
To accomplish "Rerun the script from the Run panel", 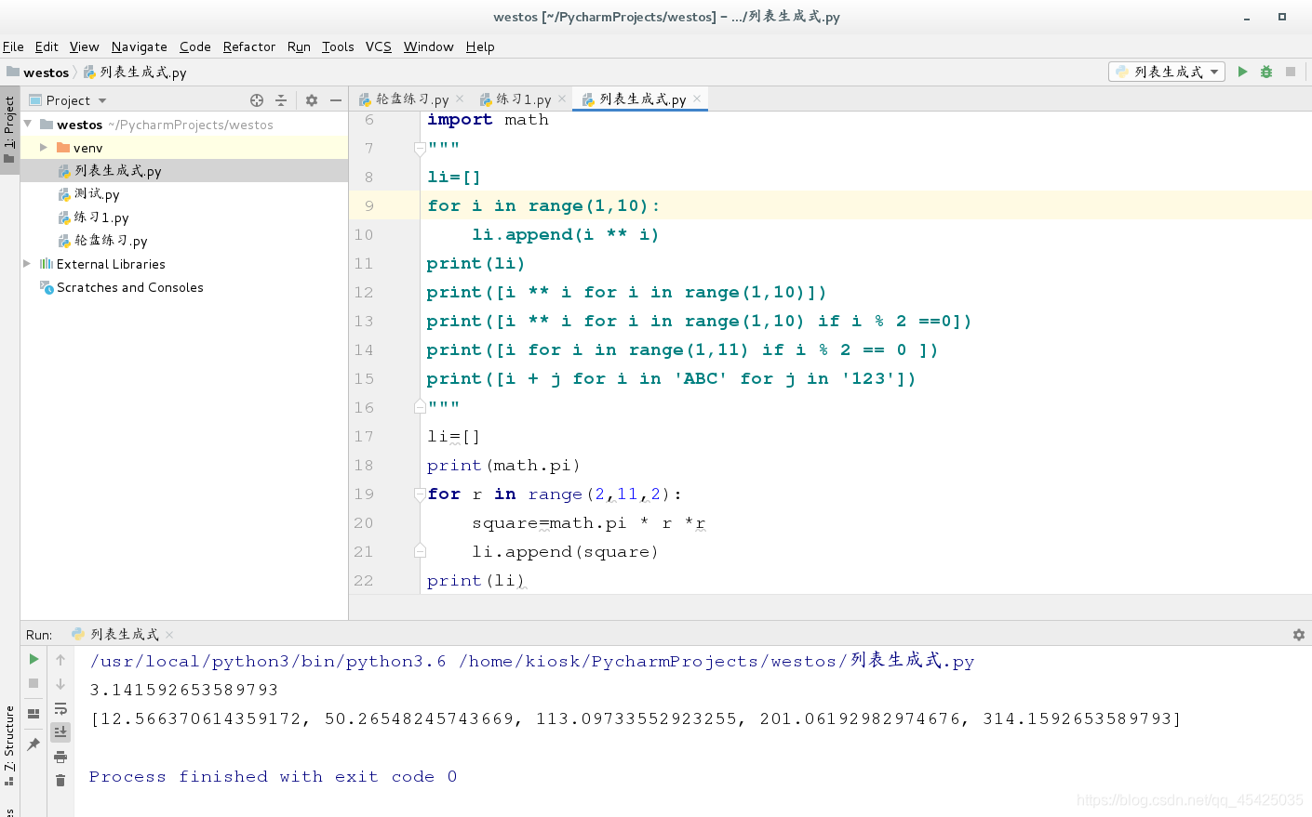I will [33, 659].
